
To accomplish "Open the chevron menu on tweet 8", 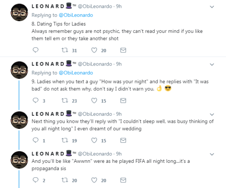I will [x=212, y=7].
